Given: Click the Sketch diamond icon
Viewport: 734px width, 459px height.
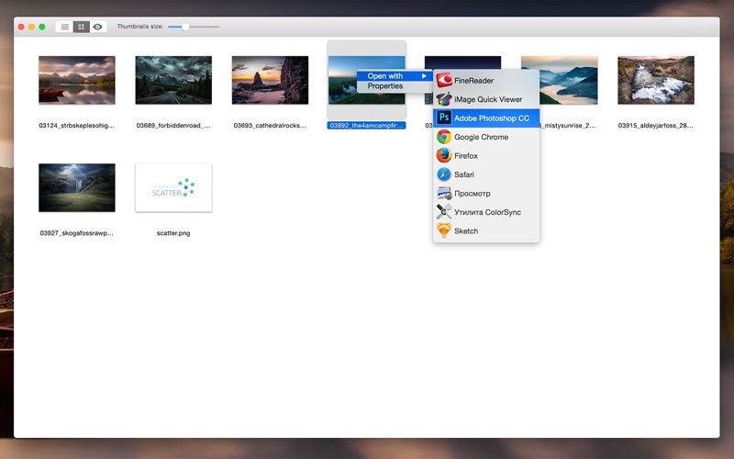Looking at the screenshot, I should tap(444, 230).
